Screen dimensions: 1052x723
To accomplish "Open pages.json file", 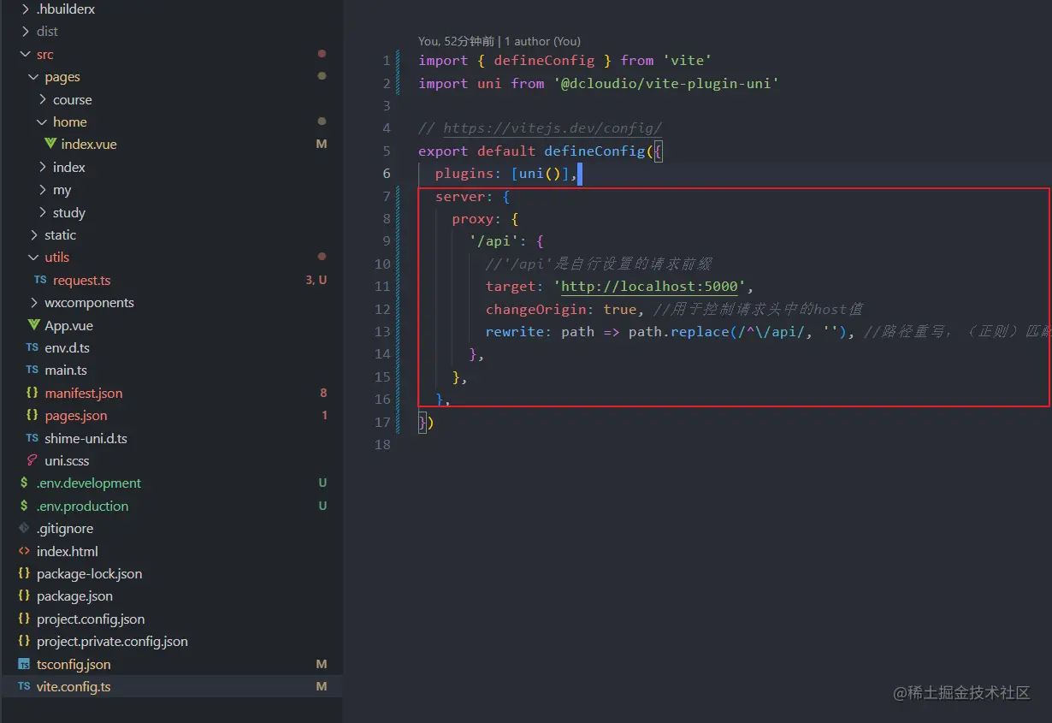I will click(x=76, y=416).
